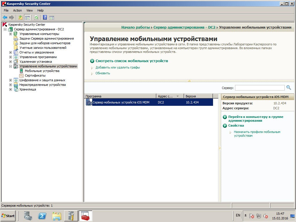296x222 pixels.
Task: Expand the Нераспределенные устройства tree node
Action: pyautogui.click(x=11, y=85)
